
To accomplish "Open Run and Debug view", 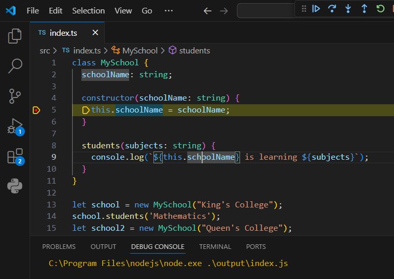I will (15, 126).
